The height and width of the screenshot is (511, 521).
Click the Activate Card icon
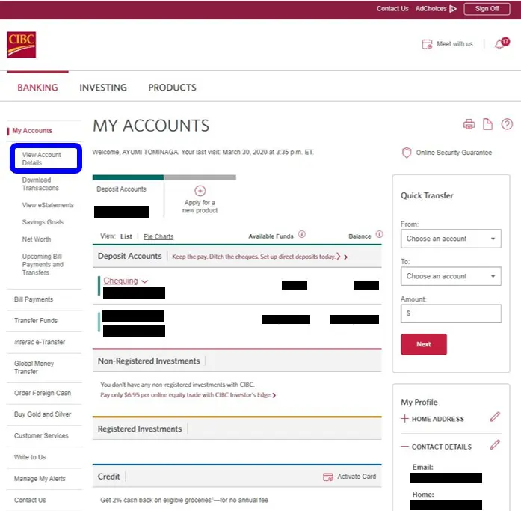[328, 477]
